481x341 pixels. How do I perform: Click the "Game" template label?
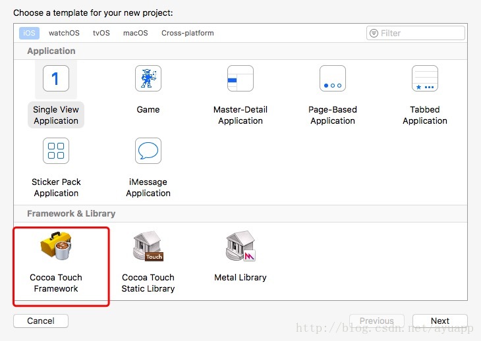tap(148, 109)
